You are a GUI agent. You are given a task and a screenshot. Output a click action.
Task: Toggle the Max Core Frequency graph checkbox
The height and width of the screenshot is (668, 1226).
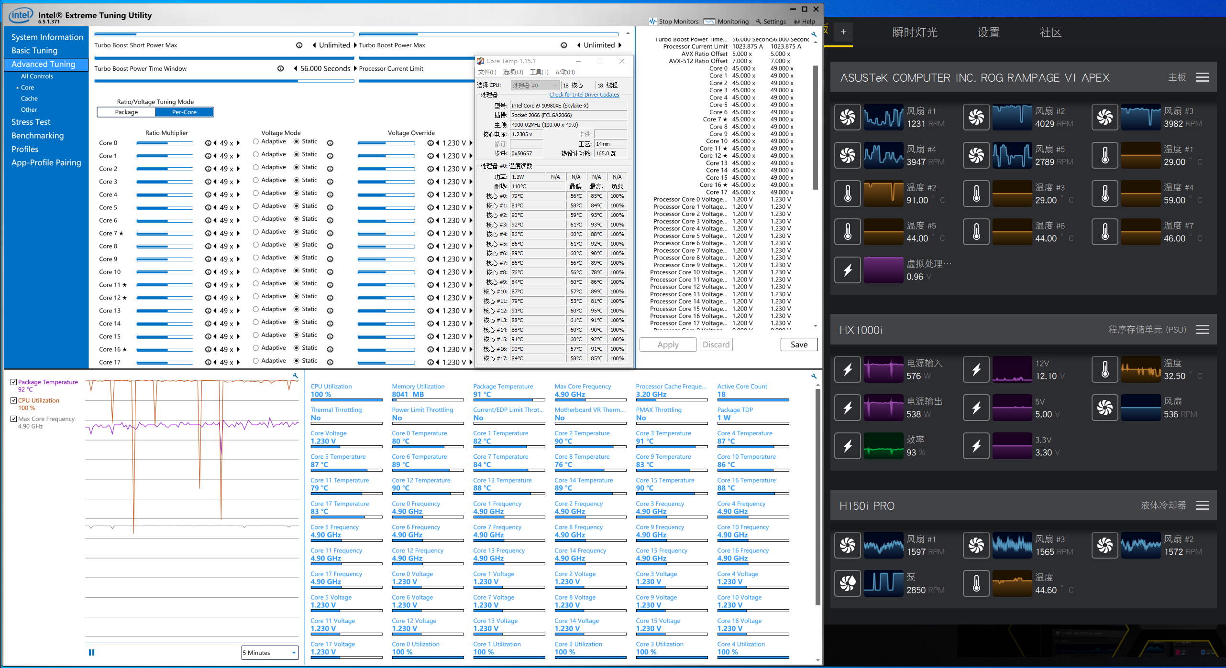pyautogui.click(x=14, y=419)
